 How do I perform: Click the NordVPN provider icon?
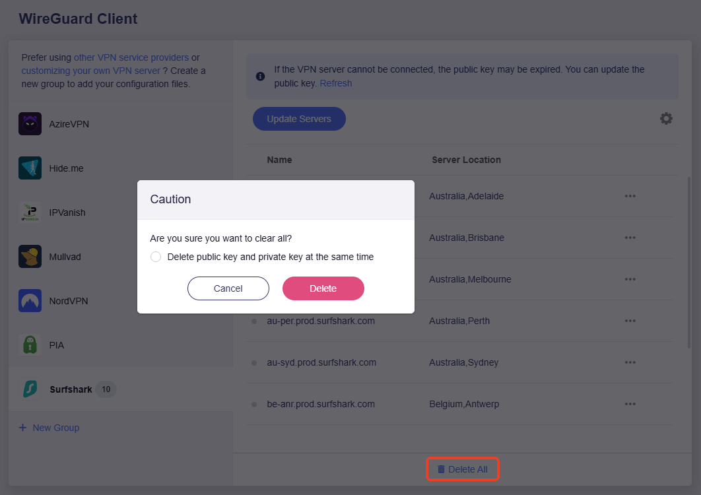(30, 301)
